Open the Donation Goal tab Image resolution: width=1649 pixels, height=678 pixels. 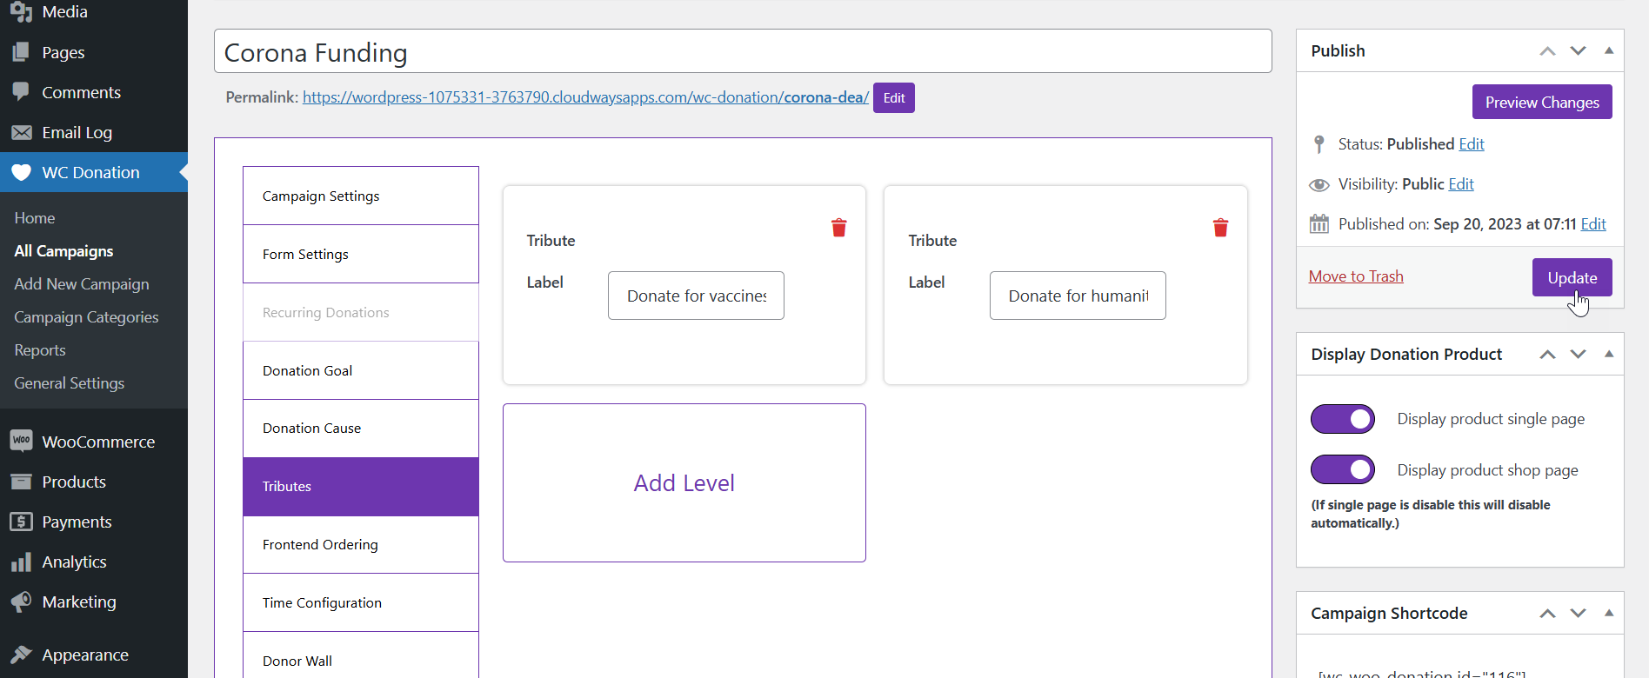(361, 370)
